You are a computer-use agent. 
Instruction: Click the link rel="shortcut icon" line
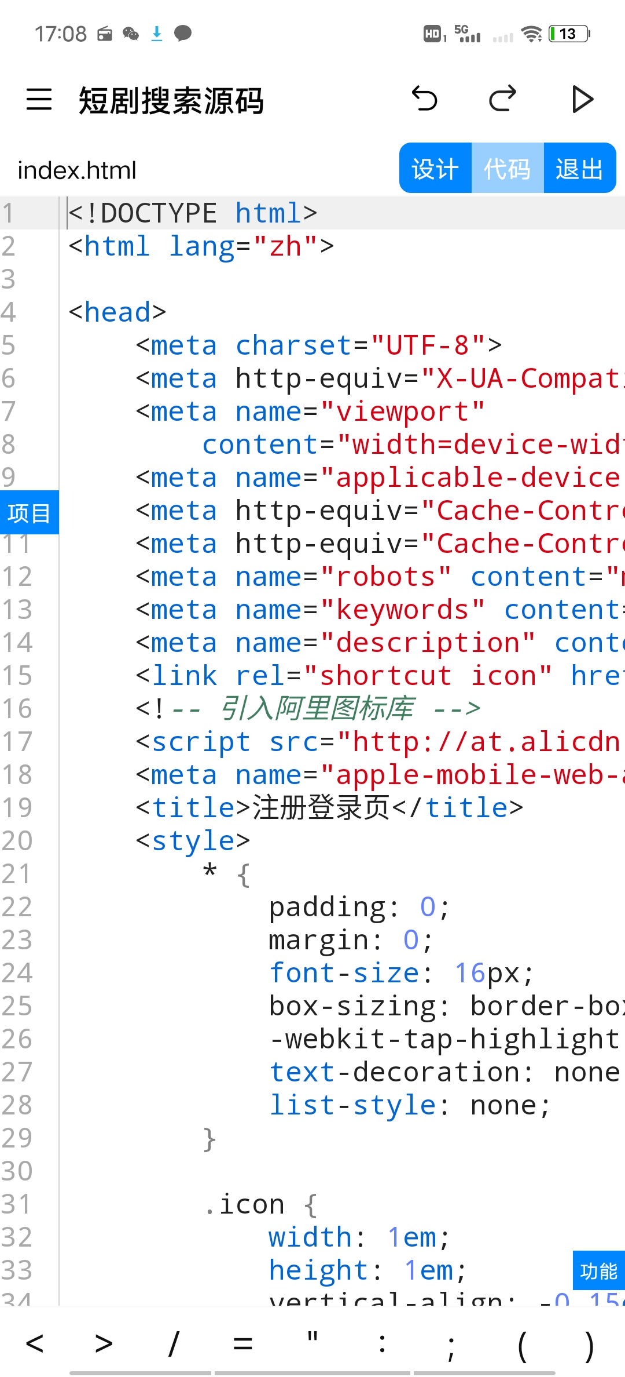[x=380, y=676]
